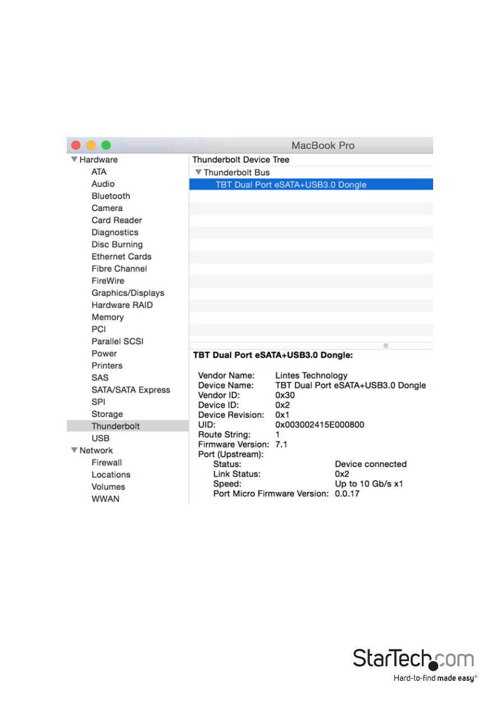Viewport: 501px width, 706px height.
Task: Select Ethernet Cards in the sidebar
Action: click(x=122, y=257)
